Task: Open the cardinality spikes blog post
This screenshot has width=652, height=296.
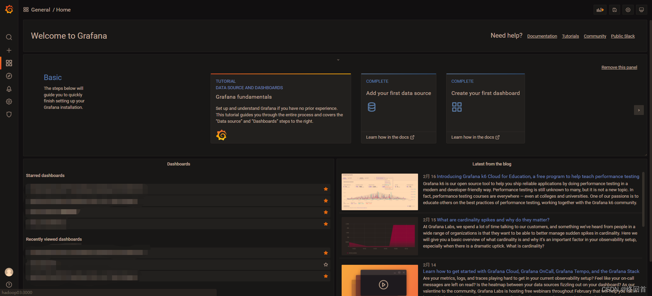Action: point(493,220)
